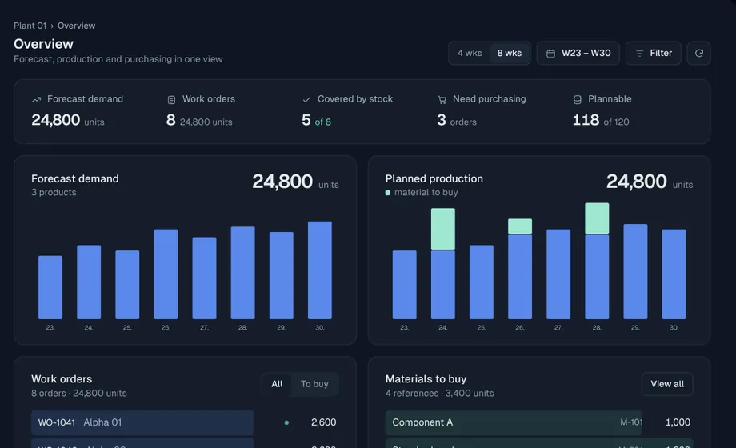Click the Need purchasing cart icon
Viewport: 736px width, 448px height.
click(442, 99)
